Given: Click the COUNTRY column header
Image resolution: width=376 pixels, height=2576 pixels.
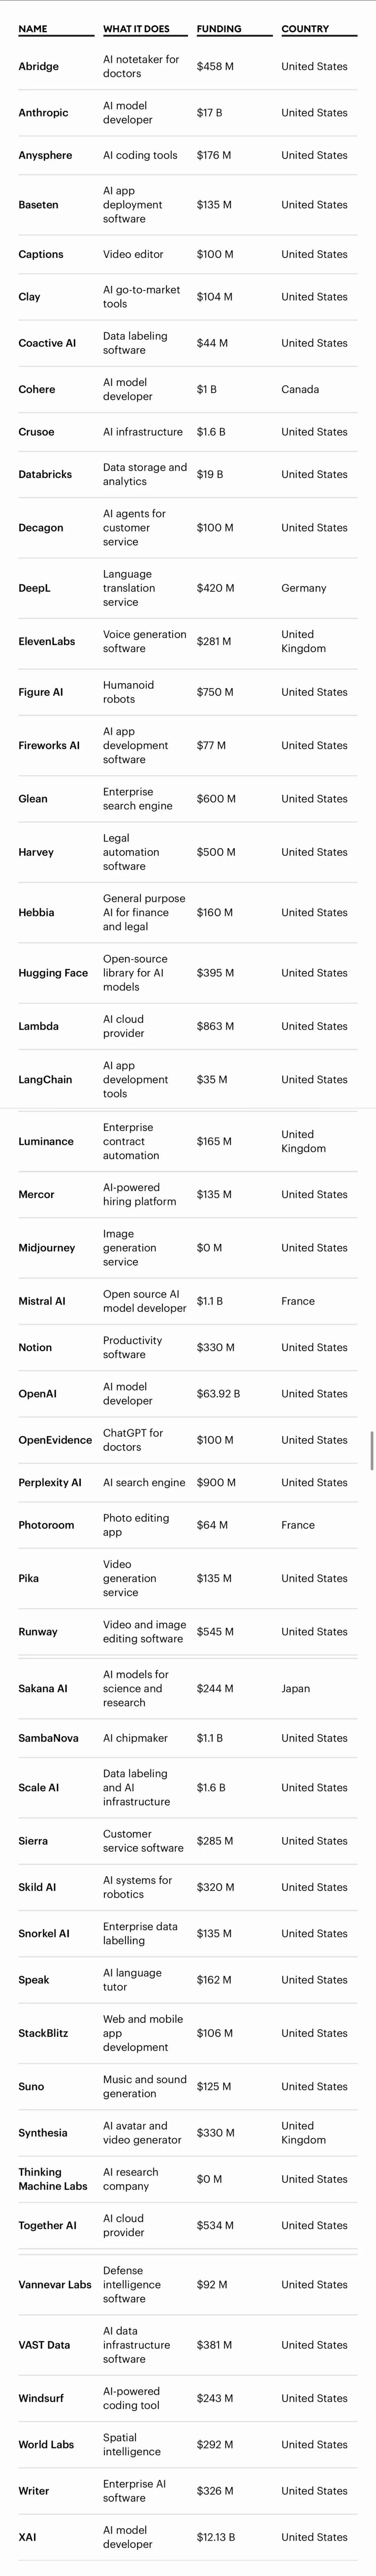Looking at the screenshot, I should coord(305,29).
